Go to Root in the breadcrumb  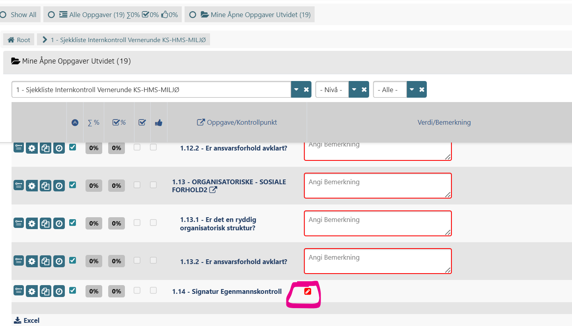pos(19,40)
